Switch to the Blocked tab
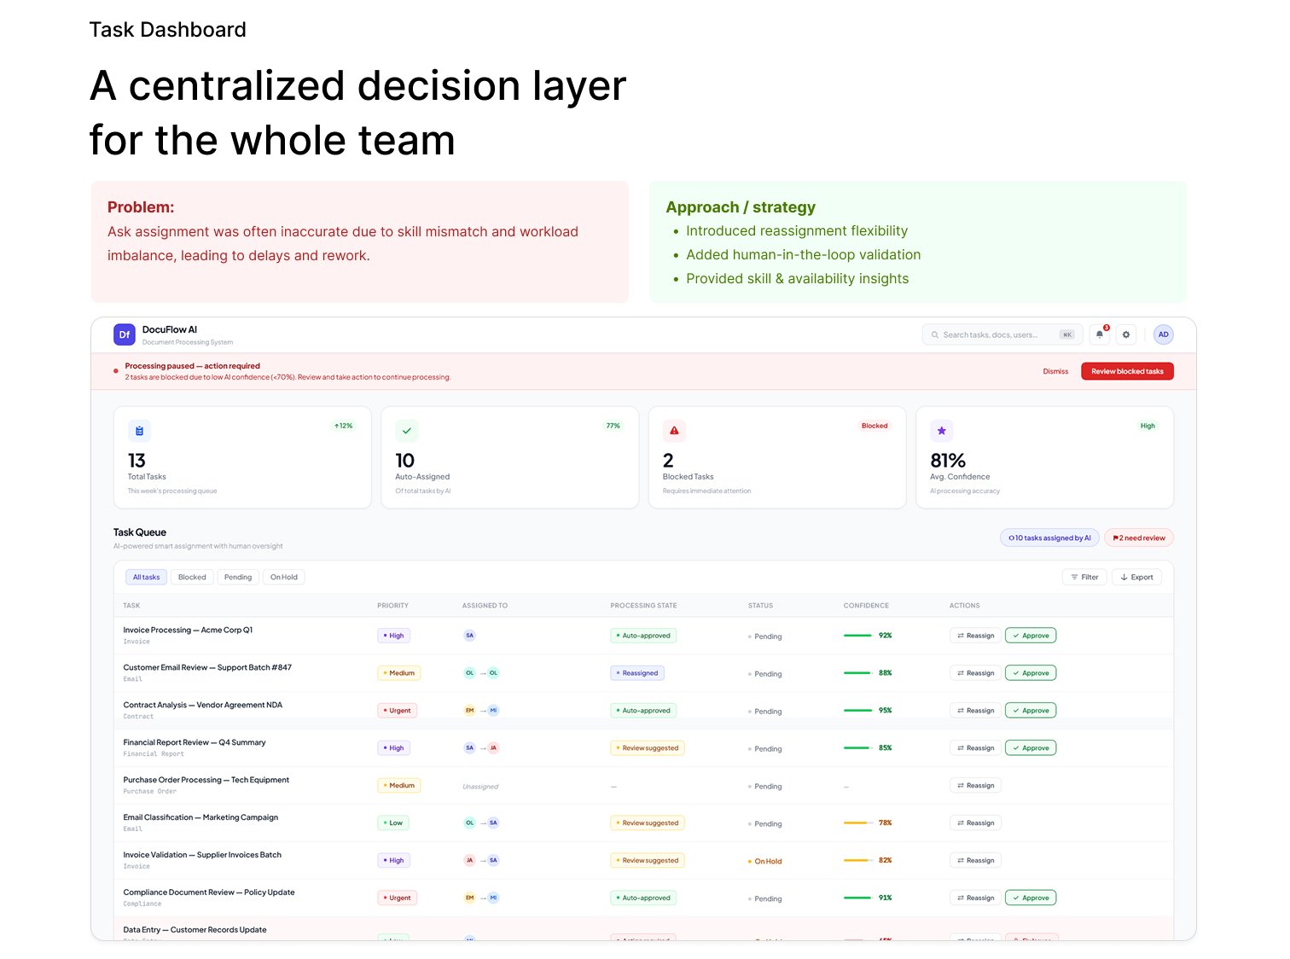Image resolution: width=1290 pixels, height=959 pixels. tap(192, 578)
